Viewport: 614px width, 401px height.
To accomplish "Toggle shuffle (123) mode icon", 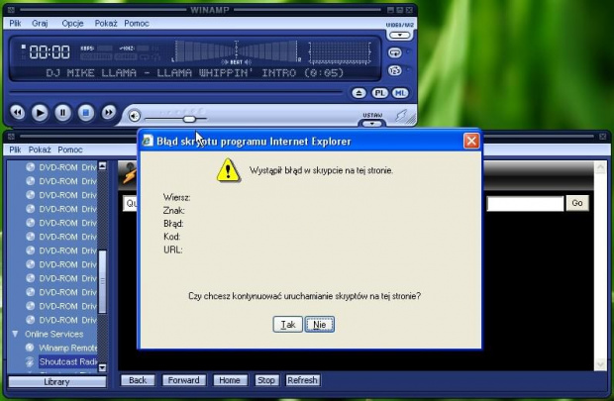I will [x=395, y=70].
